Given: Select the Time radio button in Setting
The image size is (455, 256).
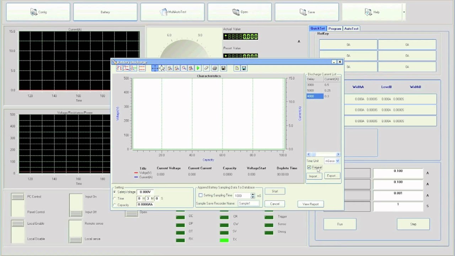Looking at the screenshot, I should [114, 198].
